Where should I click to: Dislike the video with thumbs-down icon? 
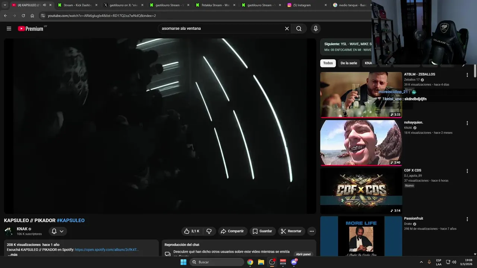point(209,231)
